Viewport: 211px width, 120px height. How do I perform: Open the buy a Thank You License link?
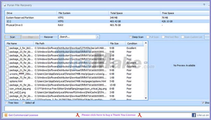[108, 115]
